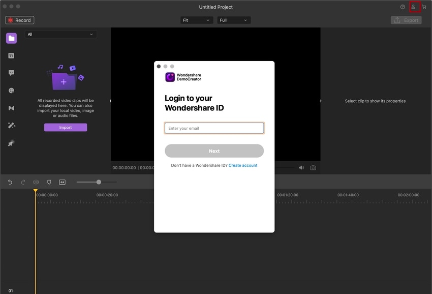Click the yellow playhead marker

[35, 191]
